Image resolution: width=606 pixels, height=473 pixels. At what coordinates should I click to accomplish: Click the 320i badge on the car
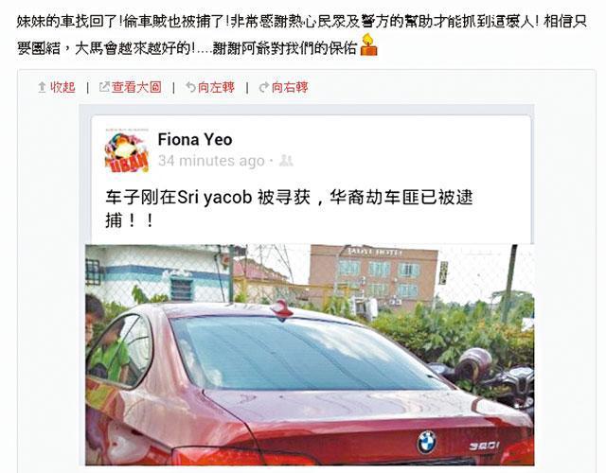(484, 446)
